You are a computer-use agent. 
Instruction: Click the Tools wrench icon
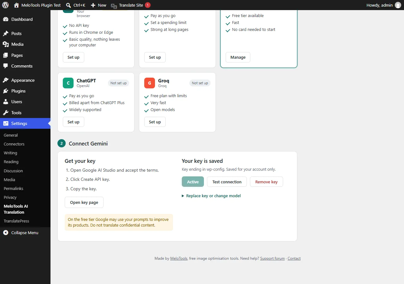tap(6, 113)
